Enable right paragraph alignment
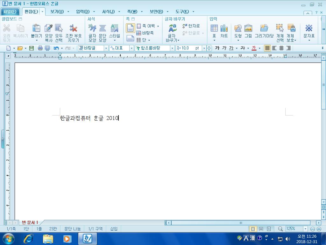The width and height of the screenshot is (326, 245). click(288, 48)
